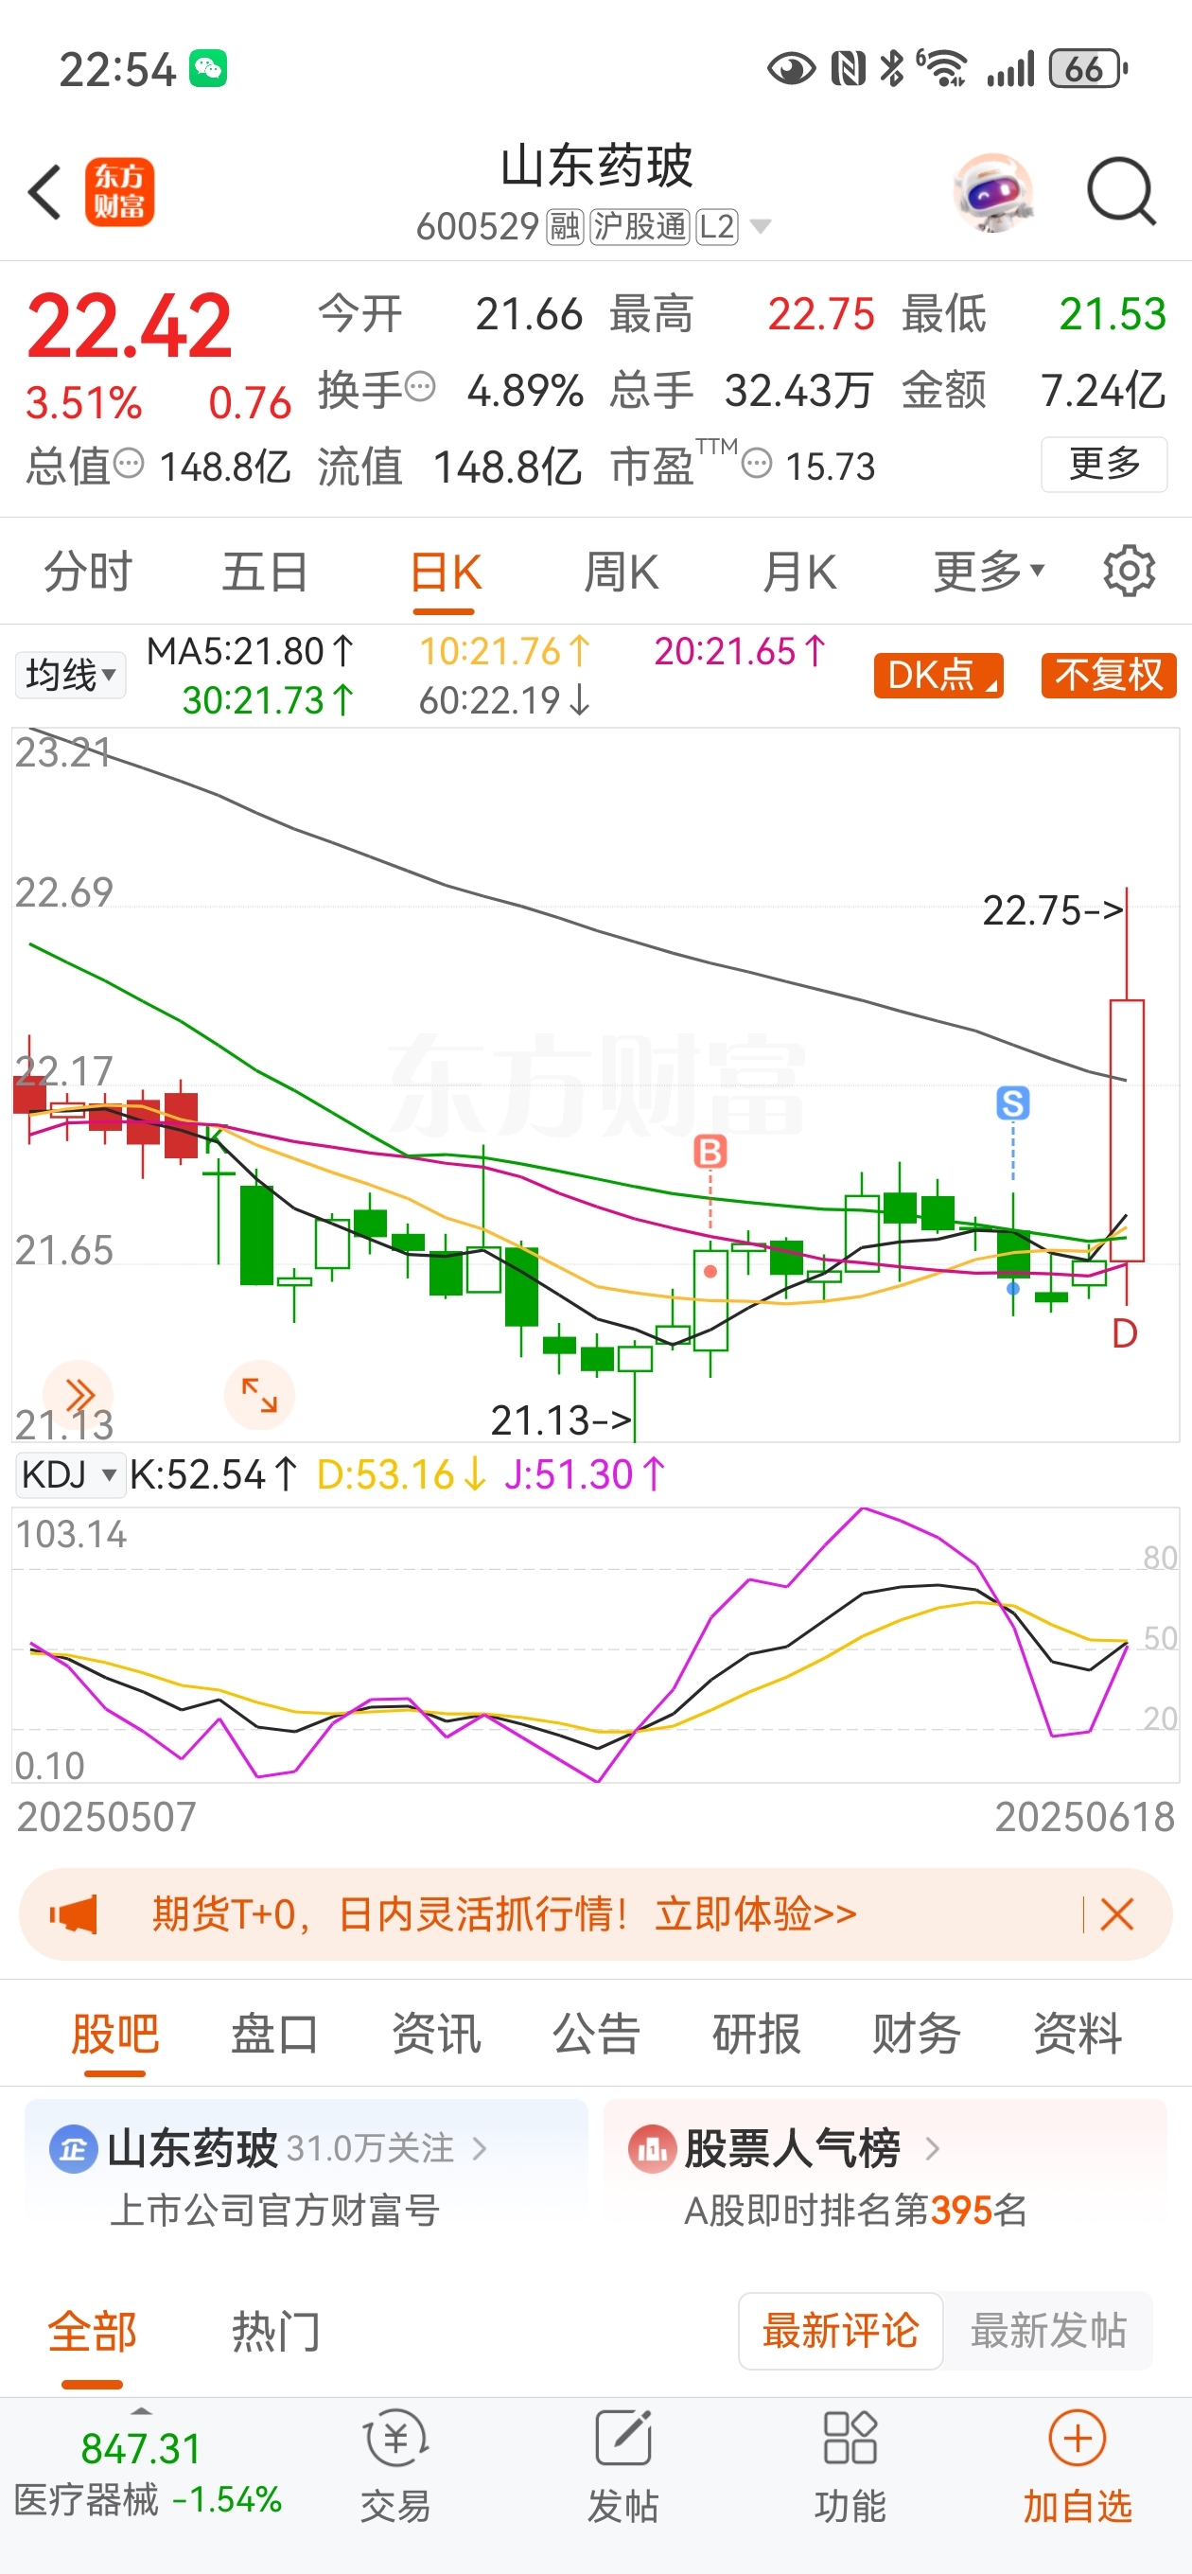Expand 股票人气榜 chevron
This screenshot has width=1192, height=2574.
932,2148
